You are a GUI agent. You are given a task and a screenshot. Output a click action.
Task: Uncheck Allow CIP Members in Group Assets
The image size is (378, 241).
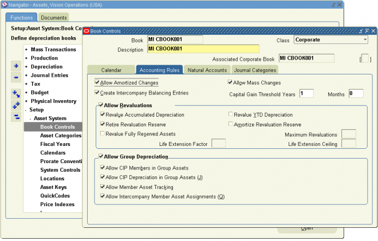(103, 168)
